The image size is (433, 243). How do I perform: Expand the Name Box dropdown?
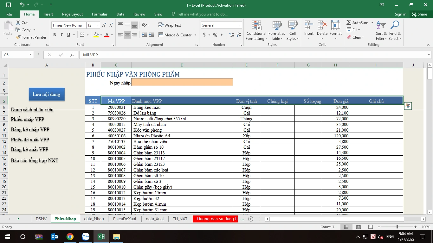click(x=31, y=55)
